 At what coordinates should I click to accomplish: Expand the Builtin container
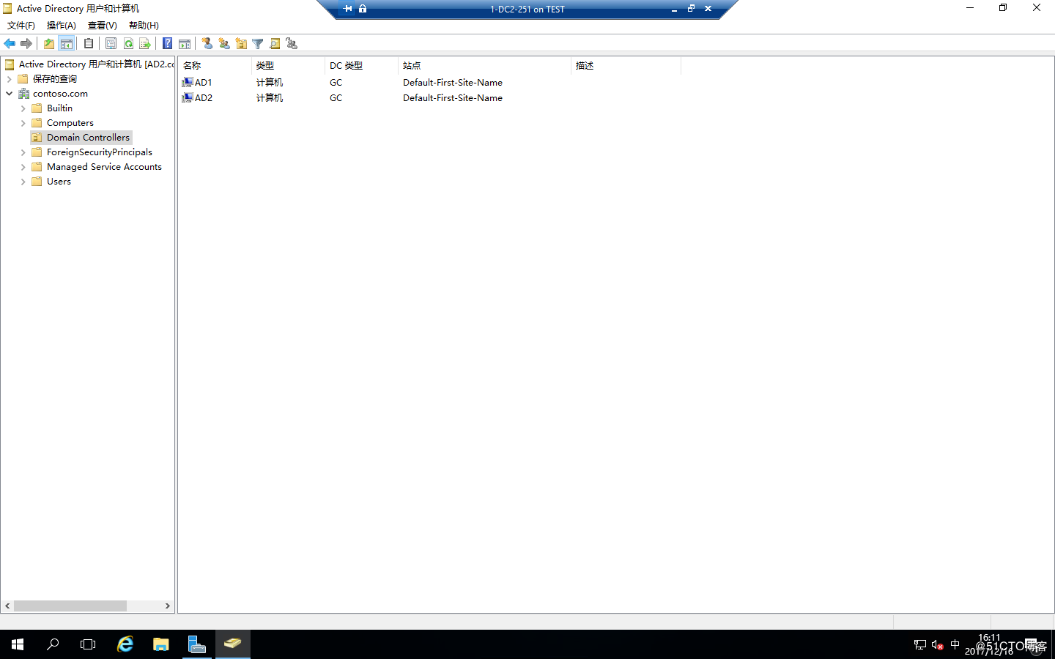pyautogui.click(x=23, y=108)
